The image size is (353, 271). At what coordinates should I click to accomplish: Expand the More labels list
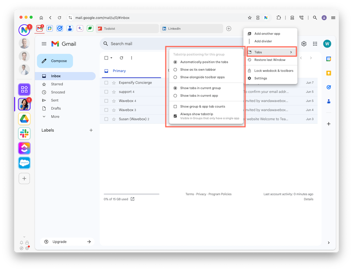click(x=55, y=116)
